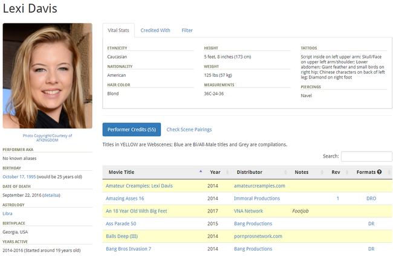
Task: Select the Performer Credits (55) button
Action: point(132,129)
